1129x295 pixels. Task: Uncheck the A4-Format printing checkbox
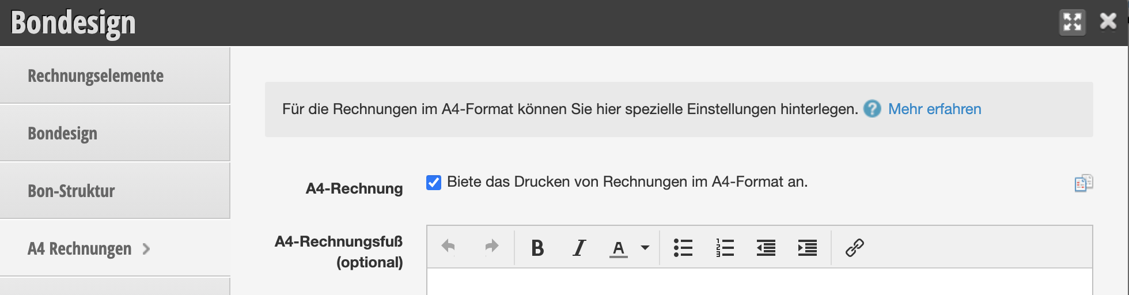click(433, 182)
